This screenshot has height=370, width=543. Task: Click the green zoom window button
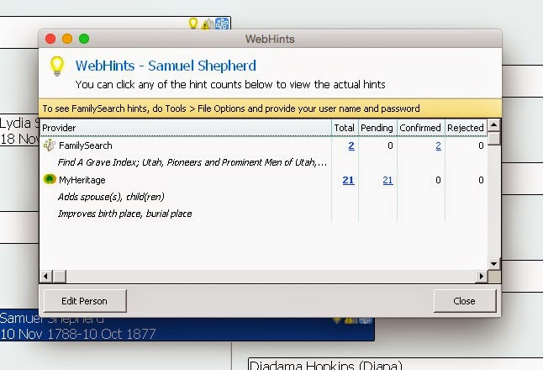click(x=84, y=39)
